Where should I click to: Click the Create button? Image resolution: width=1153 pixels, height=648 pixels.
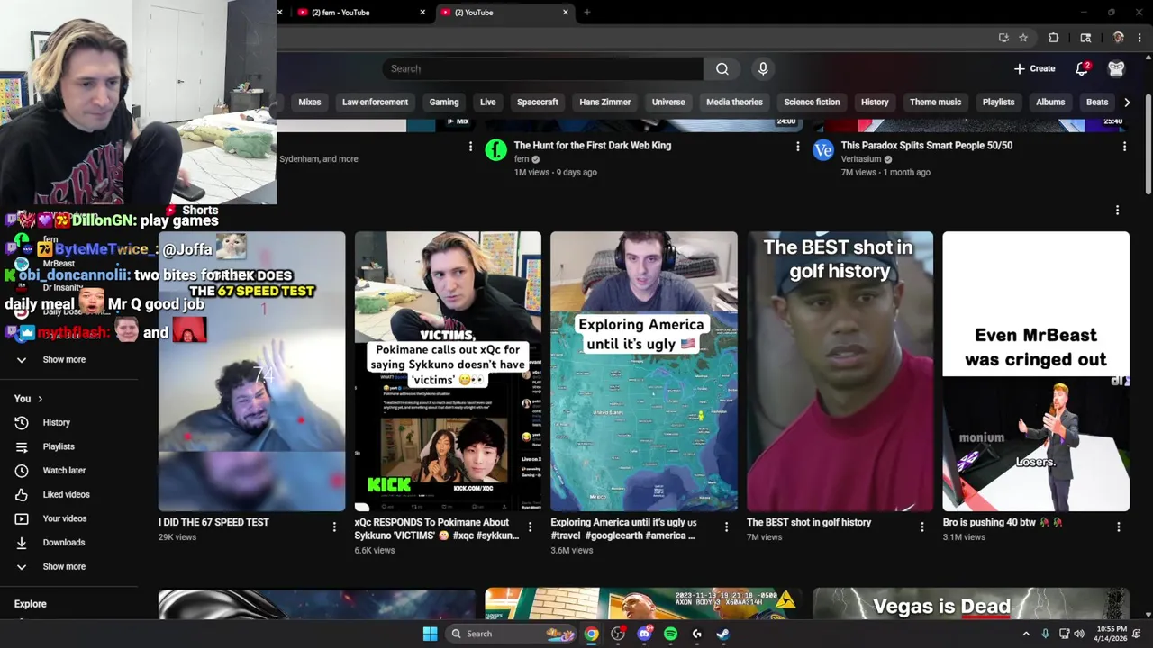(x=1034, y=68)
